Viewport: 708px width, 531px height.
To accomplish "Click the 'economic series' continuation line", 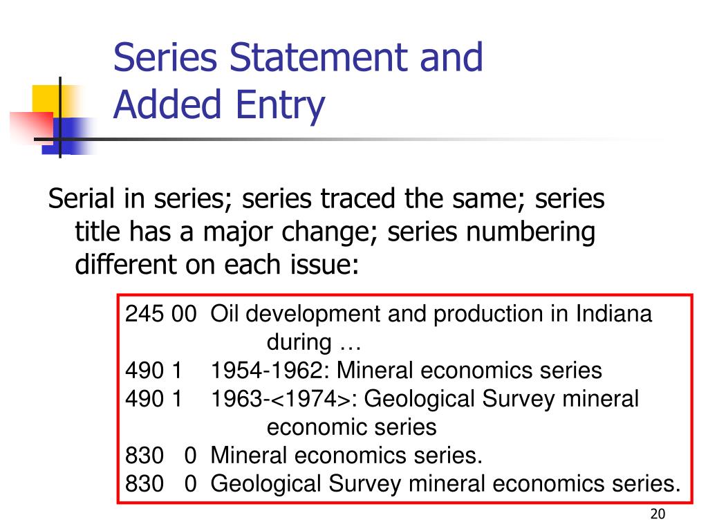I will (x=352, y=427).
